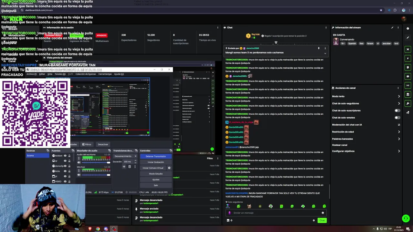Open the stream info icon in right sidebar
Viewport: 413px width, 232px height.
408,29
